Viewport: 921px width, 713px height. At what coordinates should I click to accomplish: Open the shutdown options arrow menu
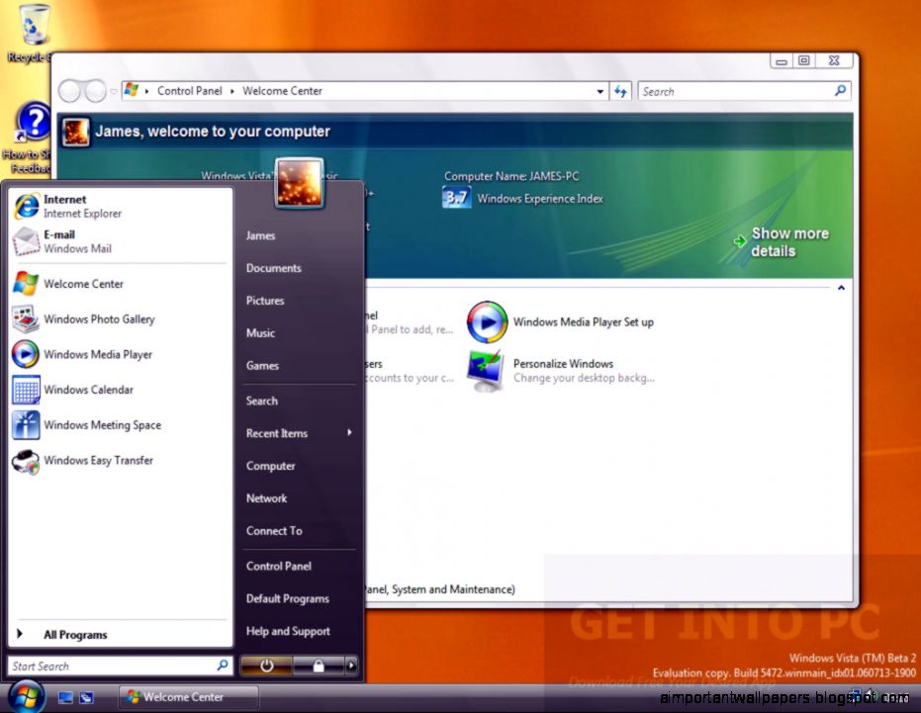[351, 666]
